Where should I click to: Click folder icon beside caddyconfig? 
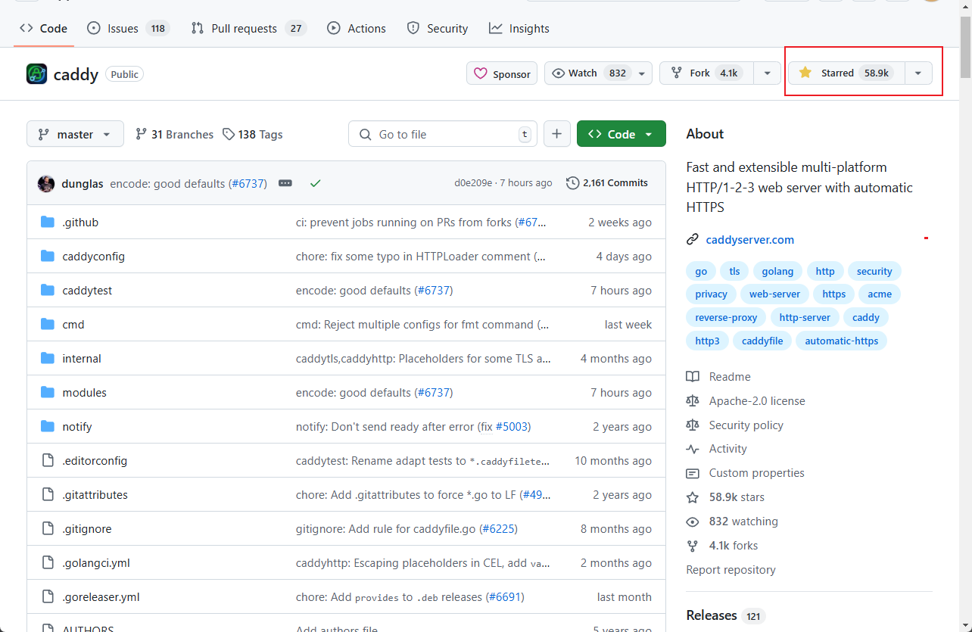point(48,256)
